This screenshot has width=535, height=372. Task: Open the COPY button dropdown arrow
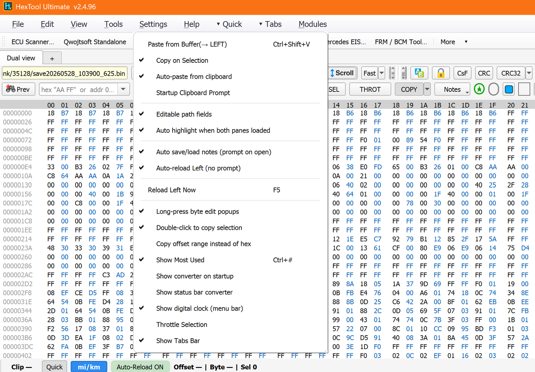(x=427, y=89)
